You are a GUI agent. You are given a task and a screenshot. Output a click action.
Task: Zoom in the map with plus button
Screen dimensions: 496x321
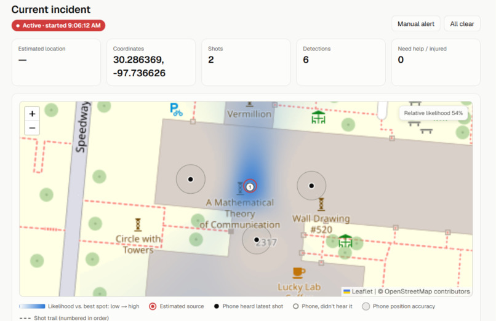coord(32,114)
